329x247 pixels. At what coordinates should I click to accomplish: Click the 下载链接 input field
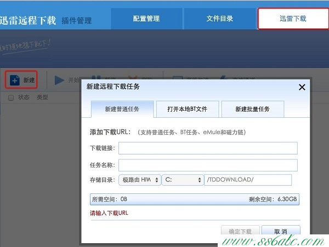click(x=208, y=148)
